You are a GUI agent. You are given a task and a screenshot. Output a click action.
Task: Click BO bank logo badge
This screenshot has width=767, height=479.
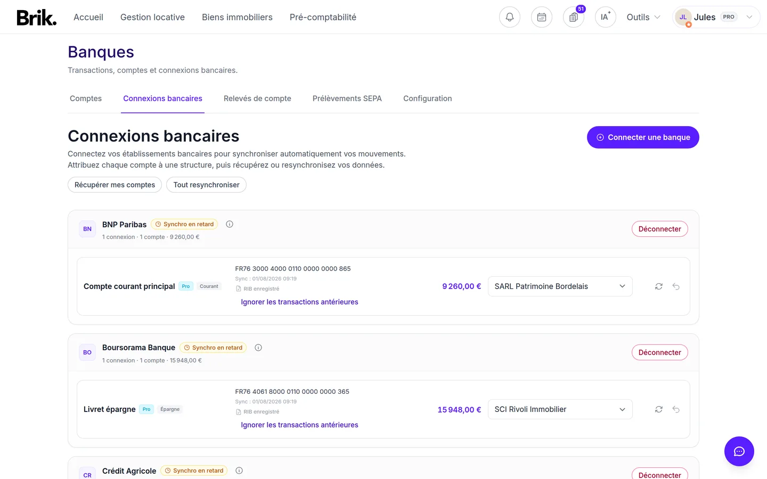(x=87, y=352)
